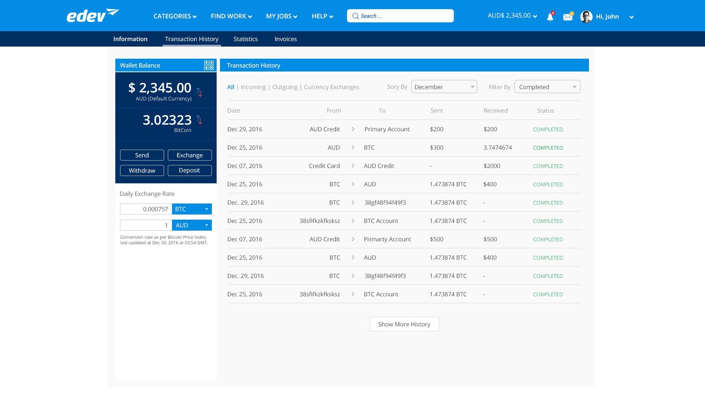Click the AUD balance swap arrows icon

coord(199,92)
